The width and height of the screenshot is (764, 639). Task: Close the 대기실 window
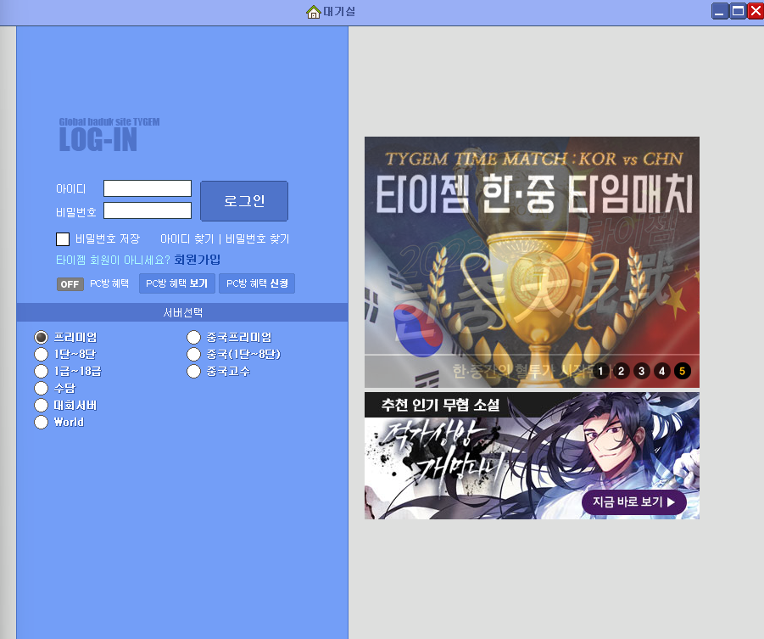coord(756,11)
